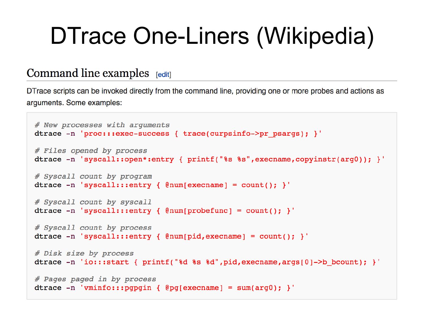Select the New processes with arguments comment
Screen dimensions: 424x318
[102, 125]
